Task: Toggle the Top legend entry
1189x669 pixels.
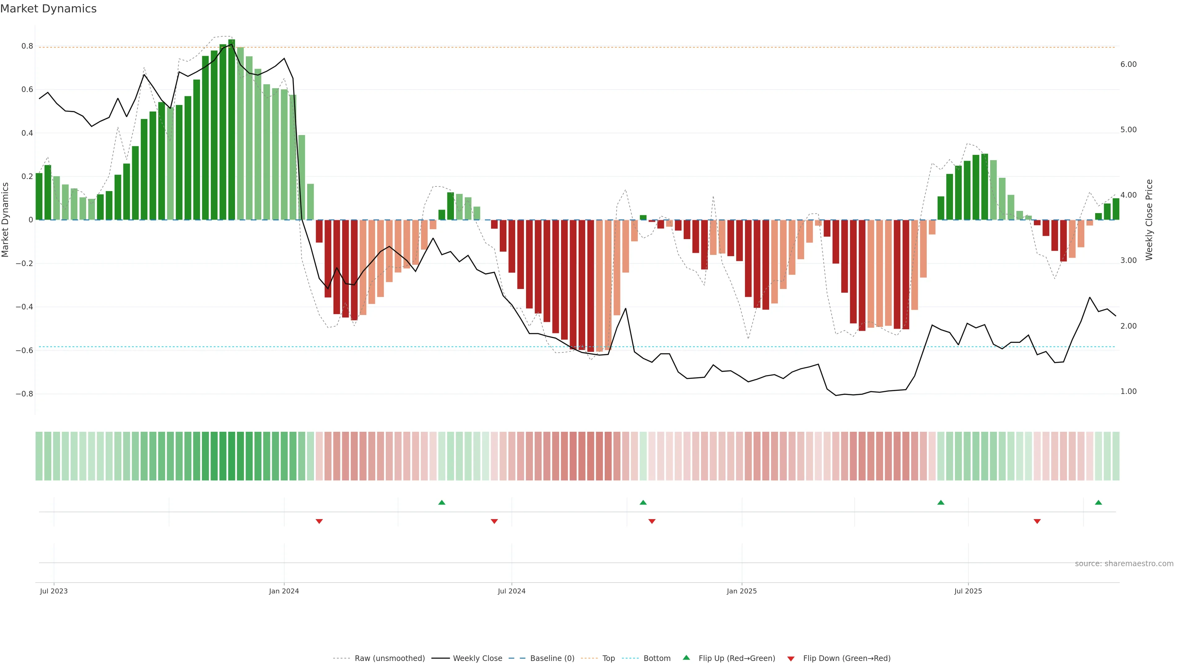Action: point(608,658)
